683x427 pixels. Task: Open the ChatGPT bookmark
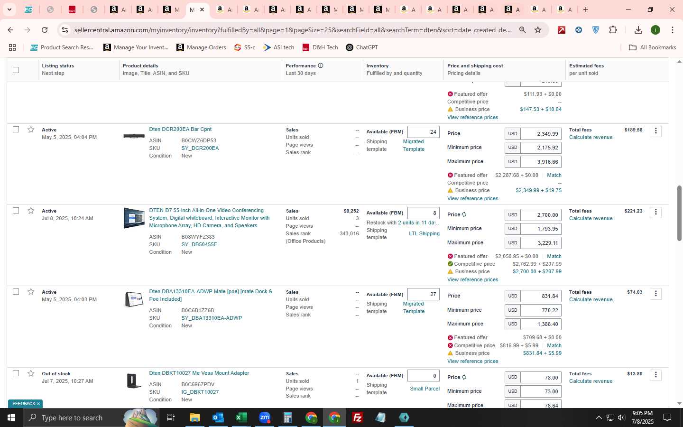[x=362, y=47]
